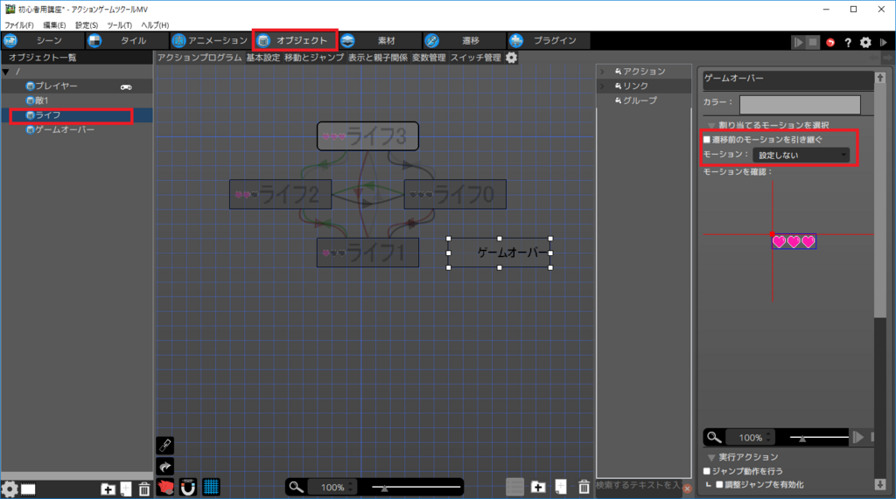
Task: Open the カラー color swatch
Action: tap(800, 105)
